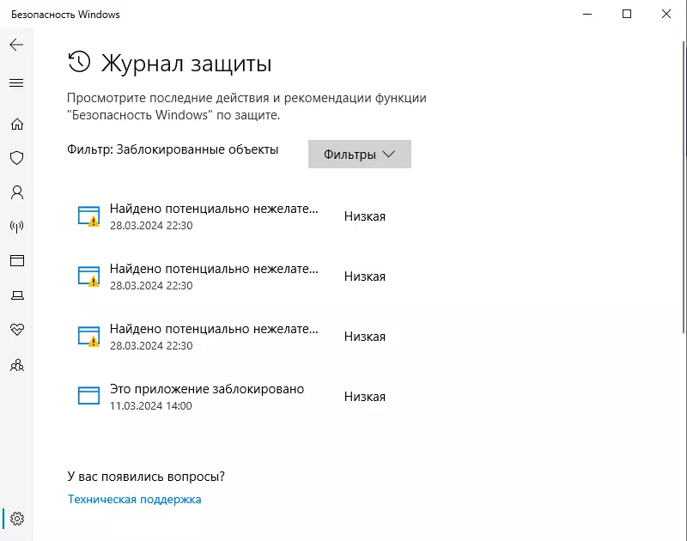Image resolution: width=687 pixels, height=541 pixels.
Task: Expand first Найдено потенциально нежелате... entry
Action: (x=232, y=216)
